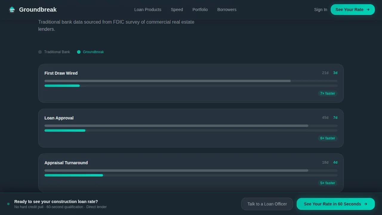Click the 6× faster badge on Loan Approval
382x215 pixels.
[x=327, y=138]
